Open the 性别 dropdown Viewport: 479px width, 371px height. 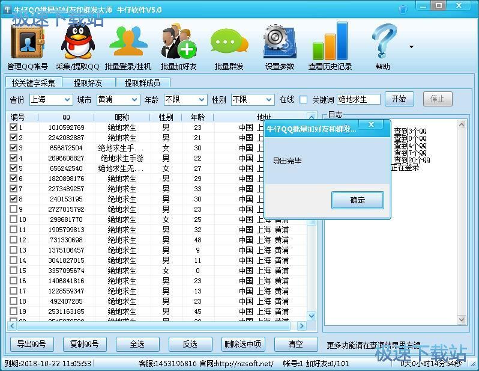click(x=252, y=99)
